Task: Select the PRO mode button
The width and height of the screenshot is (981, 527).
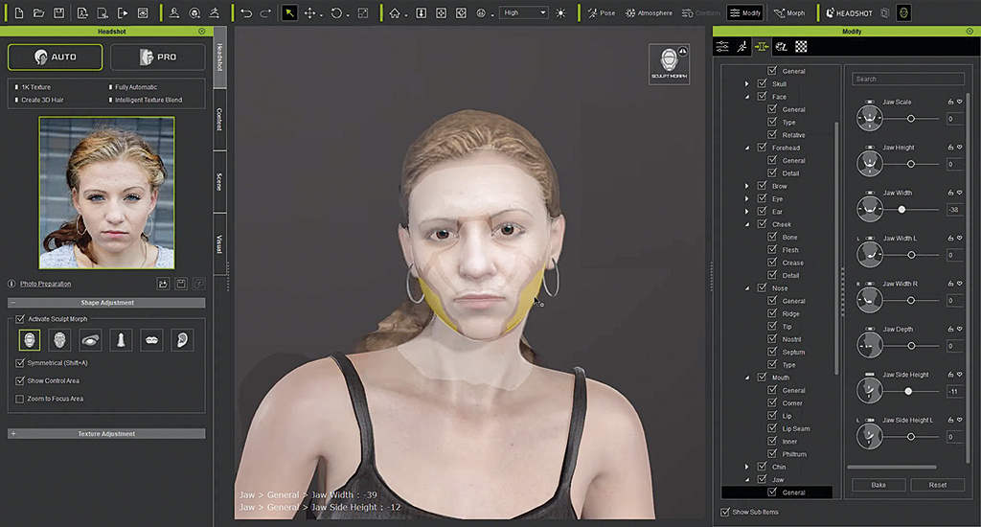Action: 158,57
